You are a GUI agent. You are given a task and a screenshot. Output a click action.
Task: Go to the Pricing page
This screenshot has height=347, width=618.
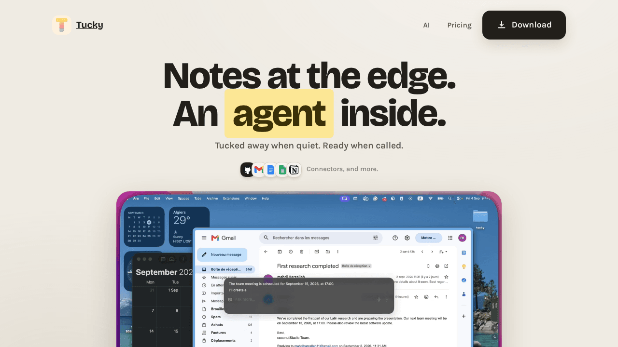pos(459,25)
